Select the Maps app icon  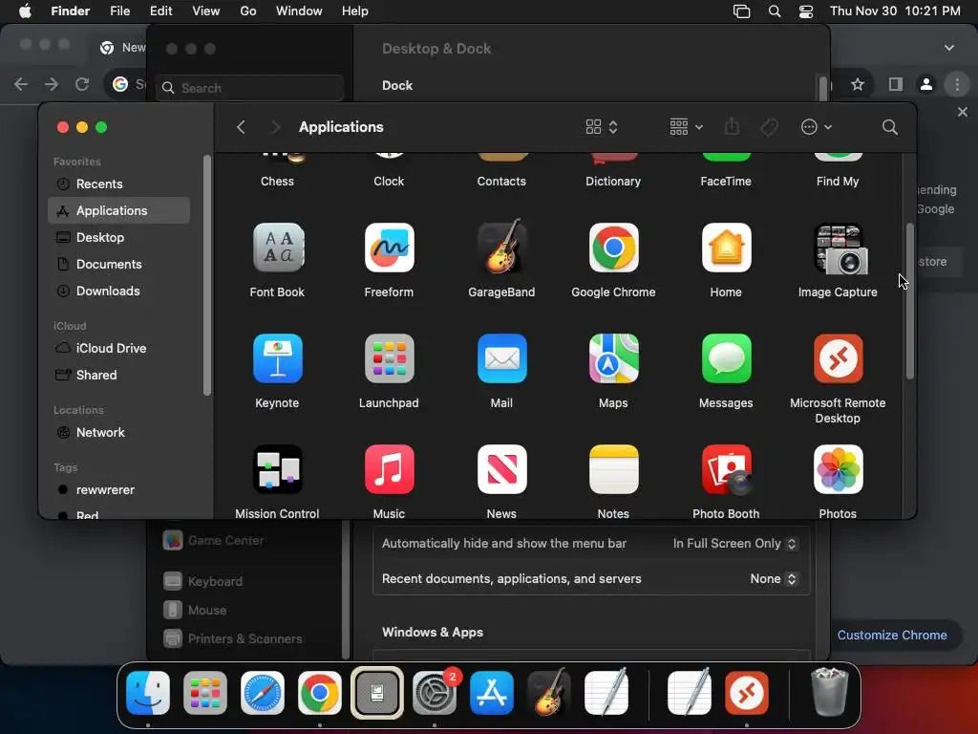[x=614, y=358]
